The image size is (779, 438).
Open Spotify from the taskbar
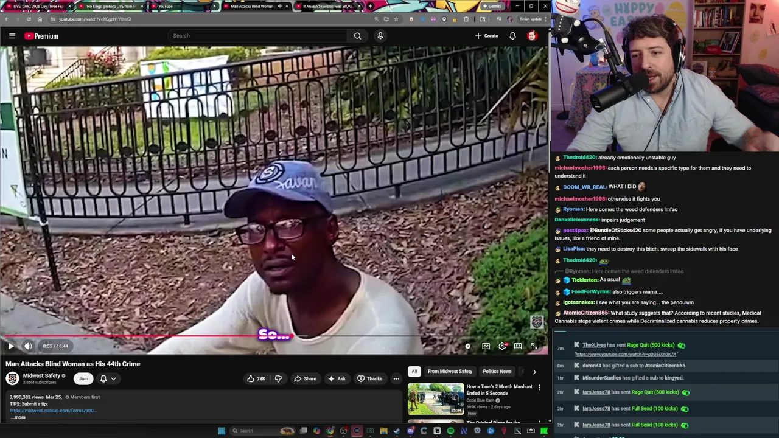450,431
